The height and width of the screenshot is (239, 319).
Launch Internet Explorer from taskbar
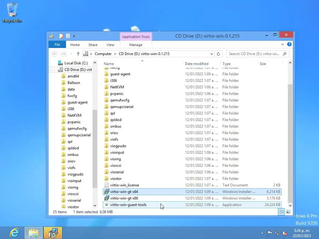pyautogui.click(x=14, y=233)
